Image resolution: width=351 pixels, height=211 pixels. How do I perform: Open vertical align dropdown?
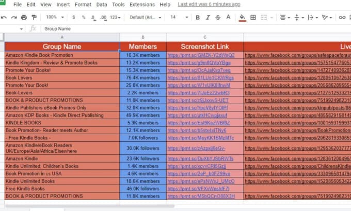click(299, 17)
